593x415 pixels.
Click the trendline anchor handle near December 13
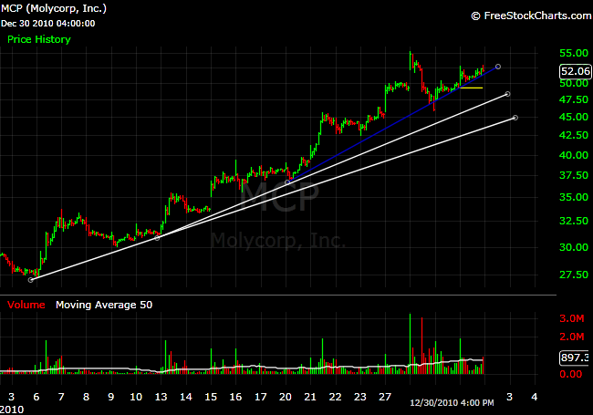click(x=157, y=238)
